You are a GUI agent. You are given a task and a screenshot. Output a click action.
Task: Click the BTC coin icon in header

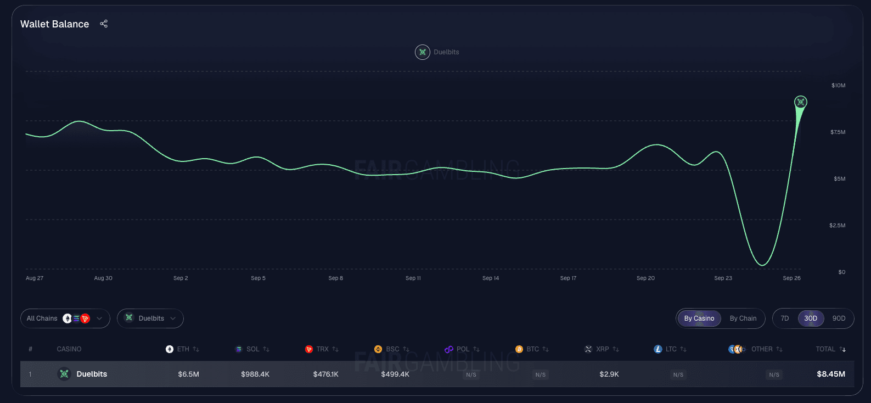pos(519,349)
